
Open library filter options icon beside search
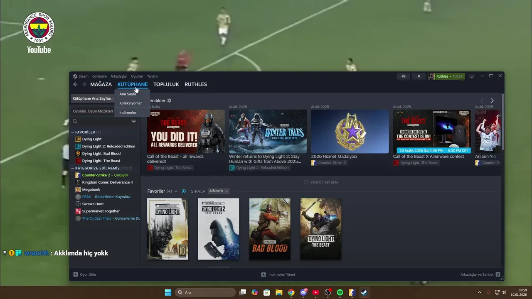[134, 122]
